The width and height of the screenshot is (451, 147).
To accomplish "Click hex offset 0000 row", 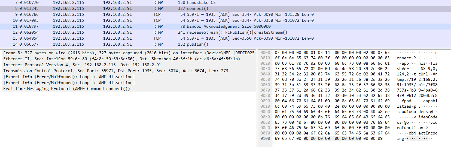I will [x=265, y=53].
